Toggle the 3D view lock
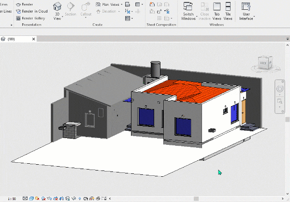Screen dimensions: 290x202 (68, 199)
